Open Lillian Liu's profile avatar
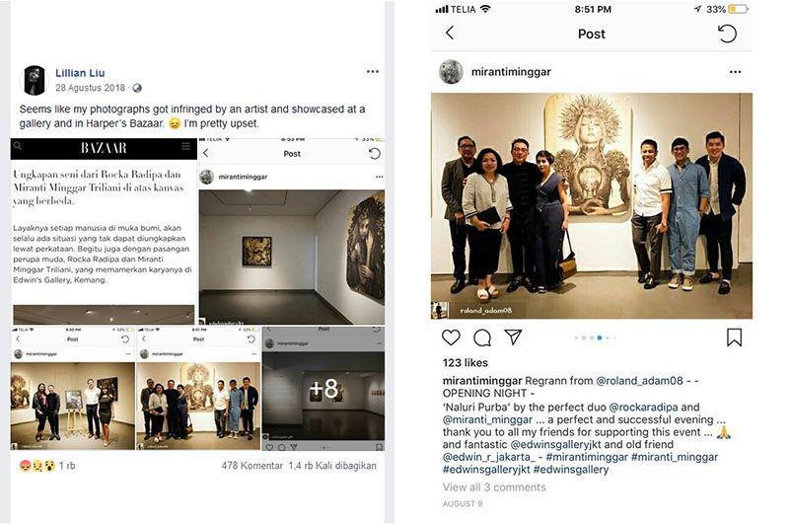Viewport: 791px width, 524px height. (x=35, y=80)
